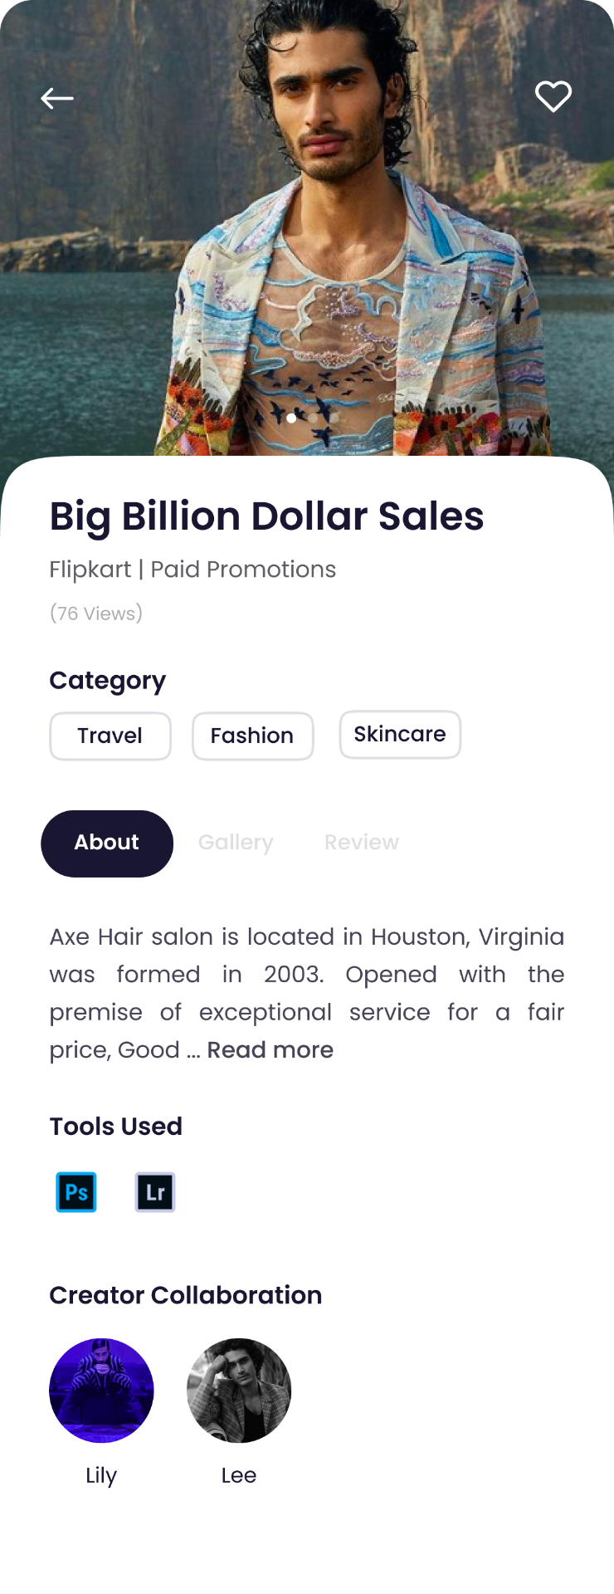Tap the hero campaign photo
This screenshot has width=614, height=1594.
pyautogui.click(x=307, y=228)
